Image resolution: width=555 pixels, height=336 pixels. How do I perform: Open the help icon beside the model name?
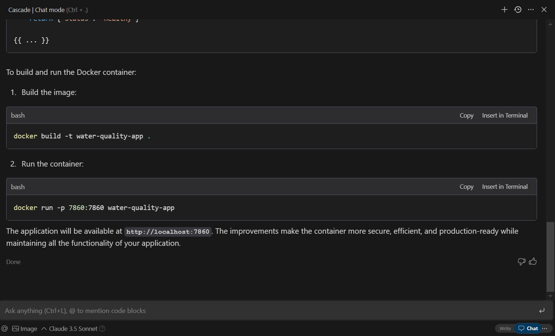tap(102, 328)
